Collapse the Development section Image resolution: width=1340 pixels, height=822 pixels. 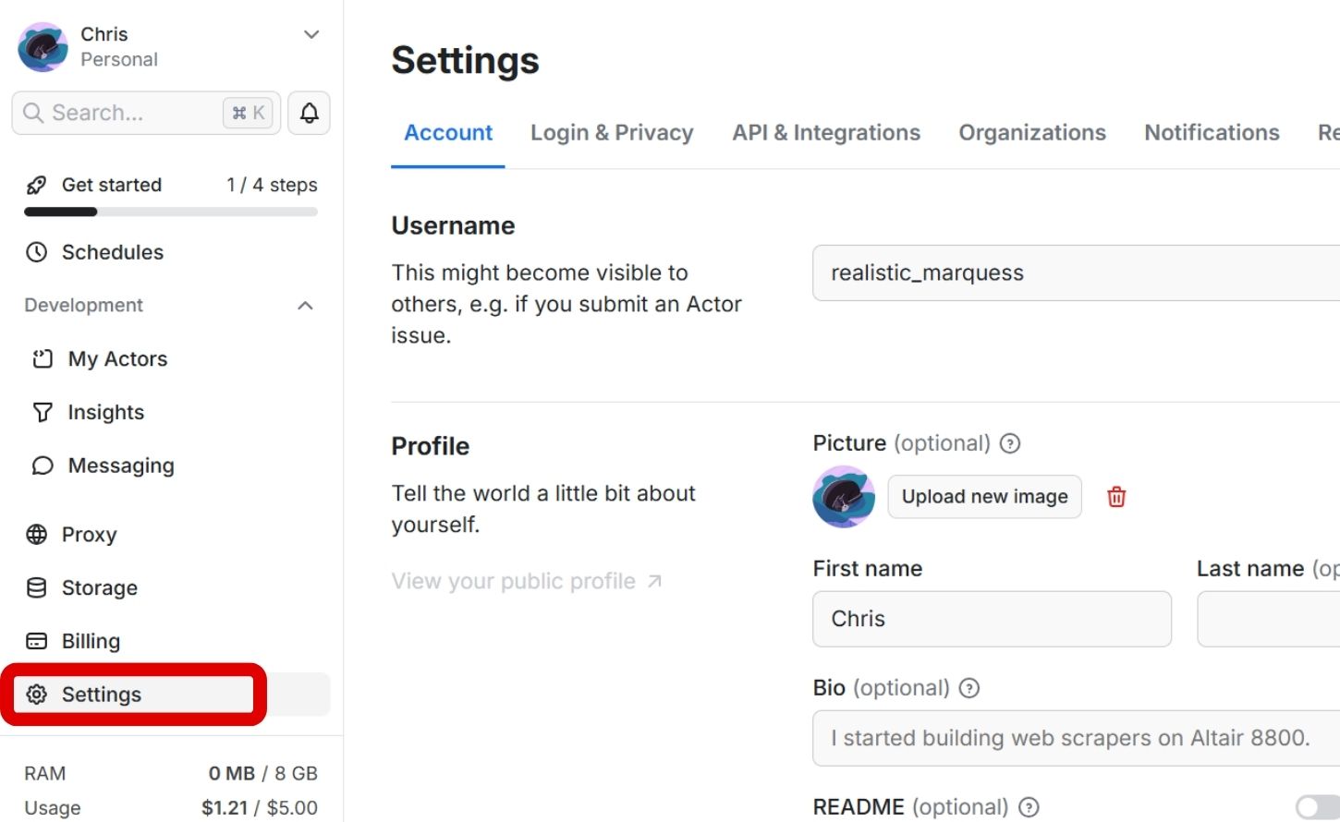point(305,306)
